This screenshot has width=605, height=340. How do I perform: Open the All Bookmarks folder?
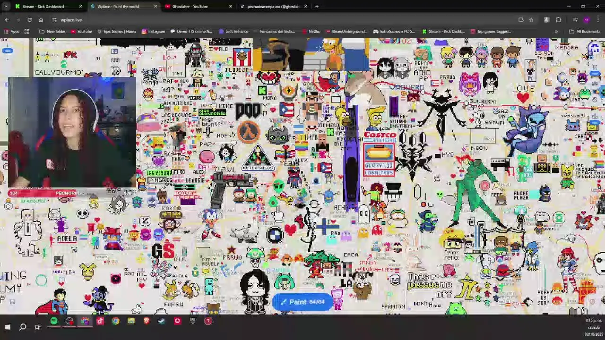point(585,32)
